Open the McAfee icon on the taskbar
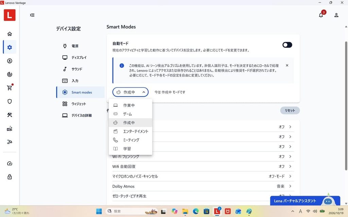The image size is (348, 217). [x=228, y=211]
